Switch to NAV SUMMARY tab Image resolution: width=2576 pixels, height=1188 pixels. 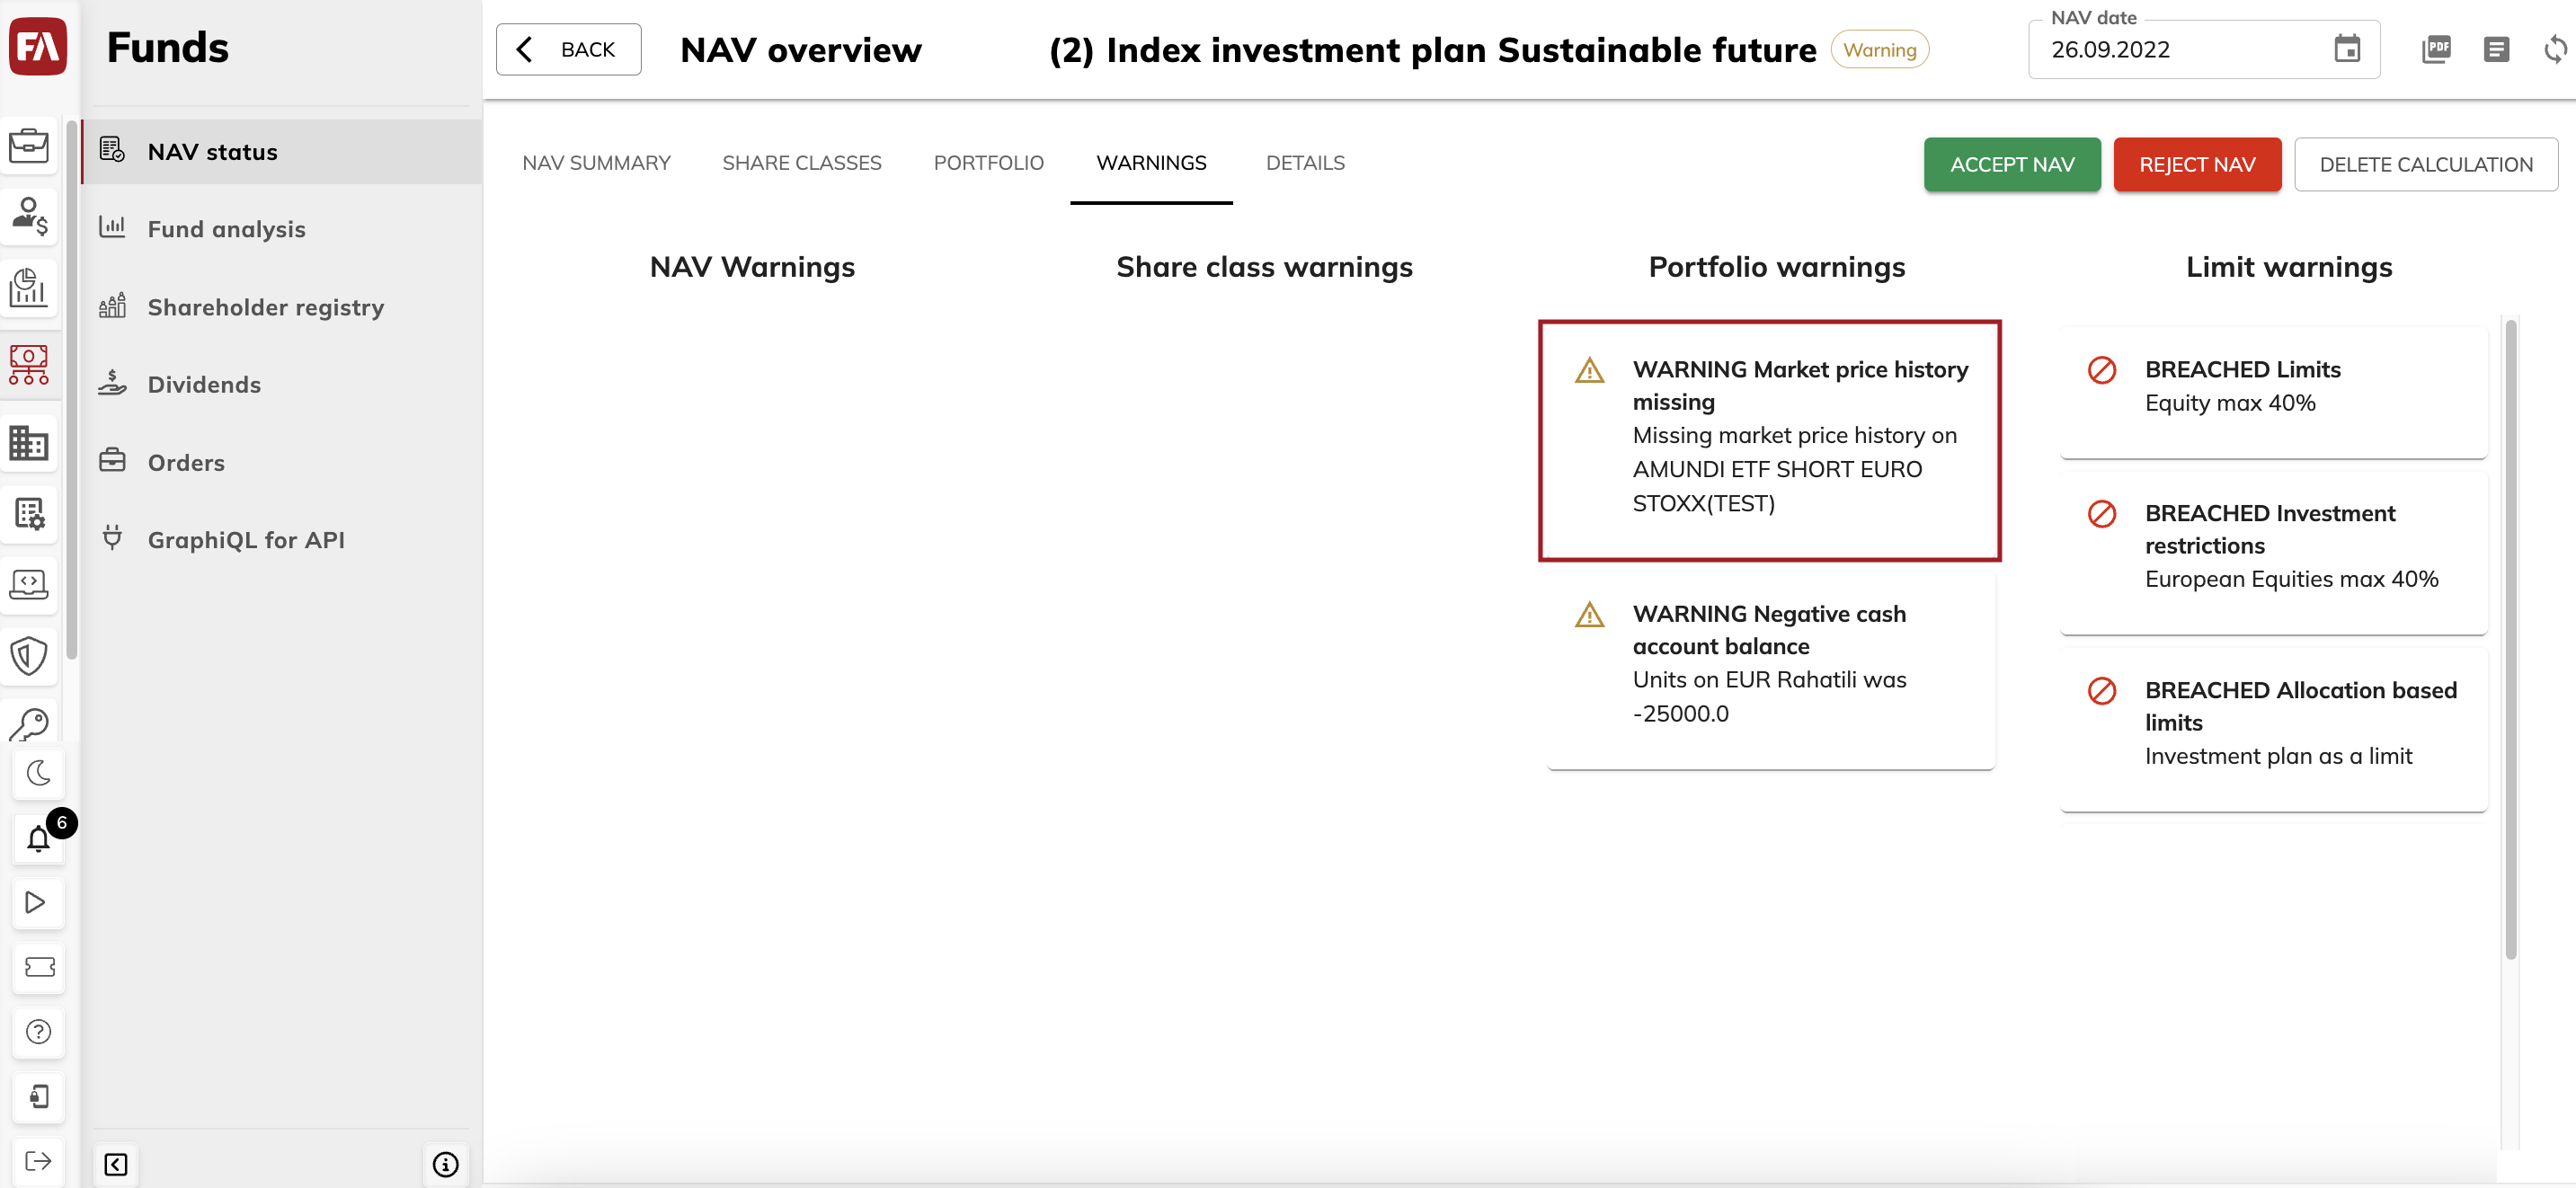click(596, 163)
